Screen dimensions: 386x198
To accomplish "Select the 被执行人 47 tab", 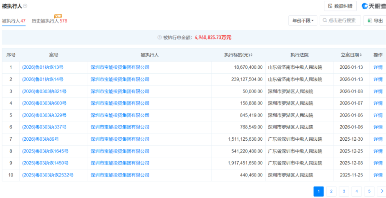I will 14,21.
